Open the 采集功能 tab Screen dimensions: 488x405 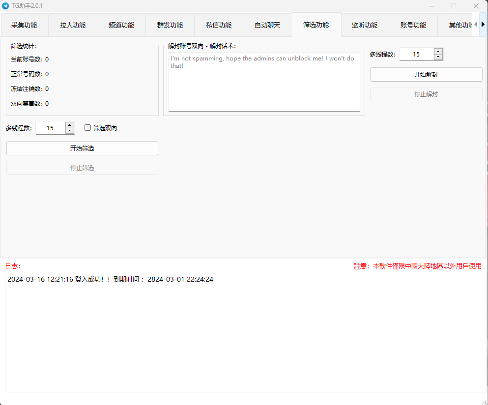point(24,25)
